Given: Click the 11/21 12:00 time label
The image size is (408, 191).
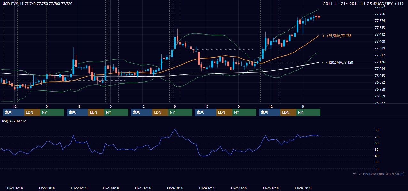Looking at the screenshot, I should 14,188.
